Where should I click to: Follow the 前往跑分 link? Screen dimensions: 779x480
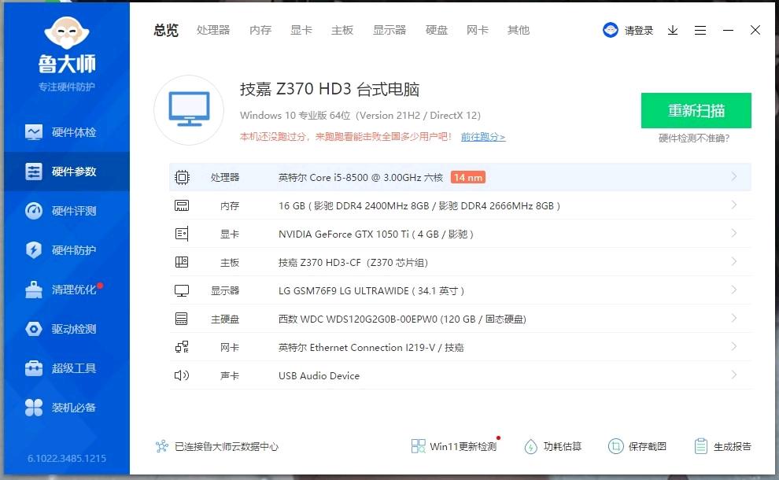483,137
